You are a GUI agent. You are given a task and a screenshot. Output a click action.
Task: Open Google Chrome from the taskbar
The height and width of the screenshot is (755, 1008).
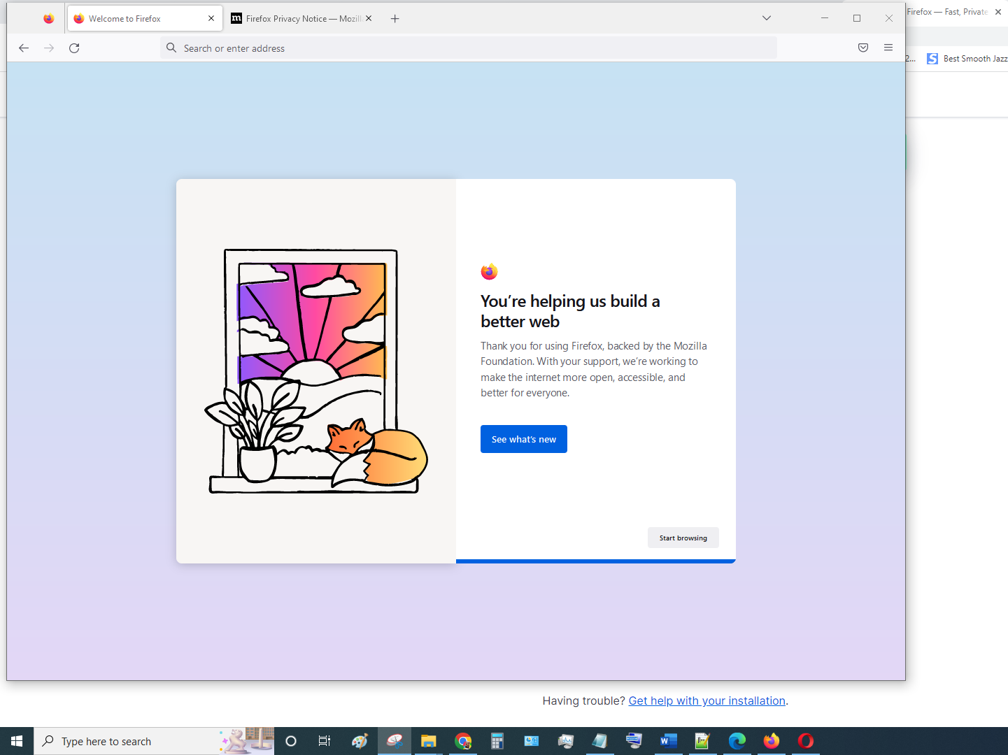(463, 741)
